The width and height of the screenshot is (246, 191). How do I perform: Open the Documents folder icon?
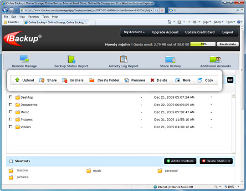pyautogui.click(x=17, y=105)
